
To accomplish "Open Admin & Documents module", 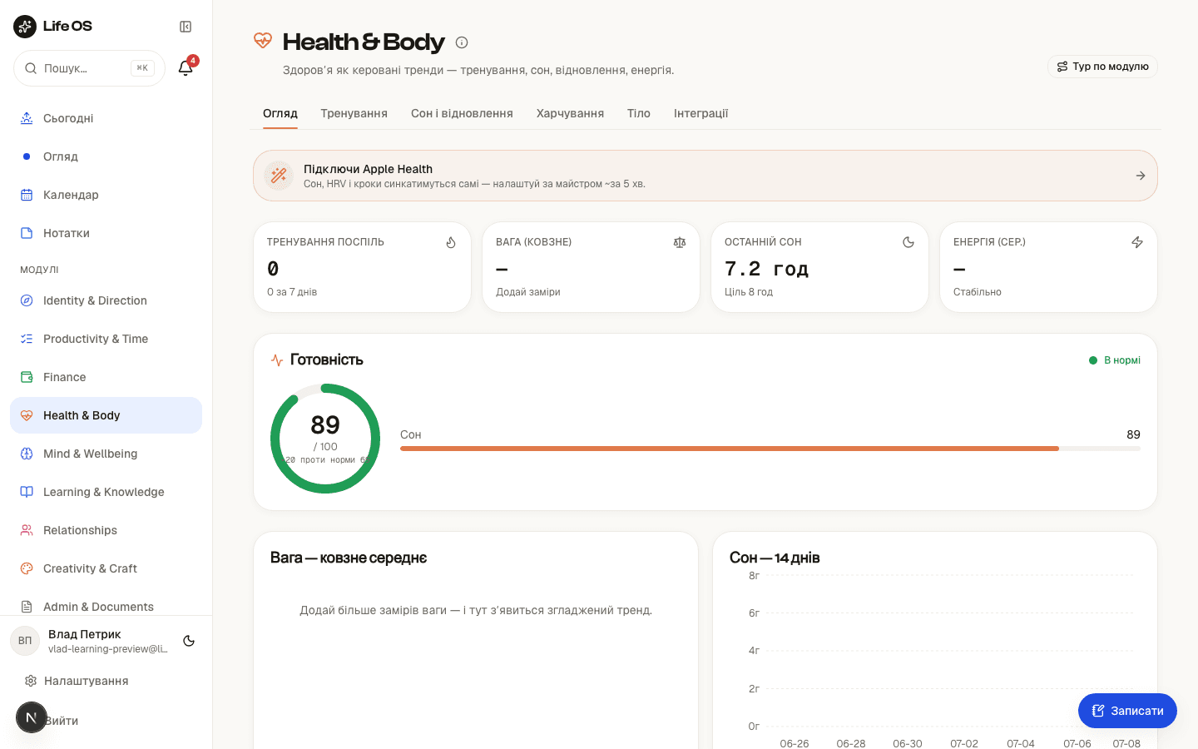I will point(106,607).
